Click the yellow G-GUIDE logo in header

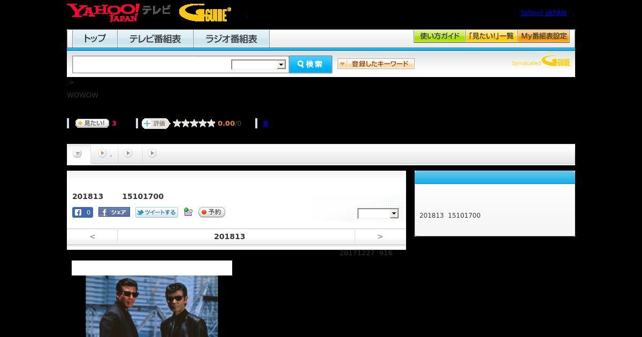[x=205, y=13]
